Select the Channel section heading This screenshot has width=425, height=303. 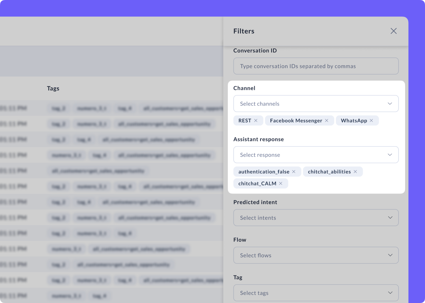[x=244, y=88]
